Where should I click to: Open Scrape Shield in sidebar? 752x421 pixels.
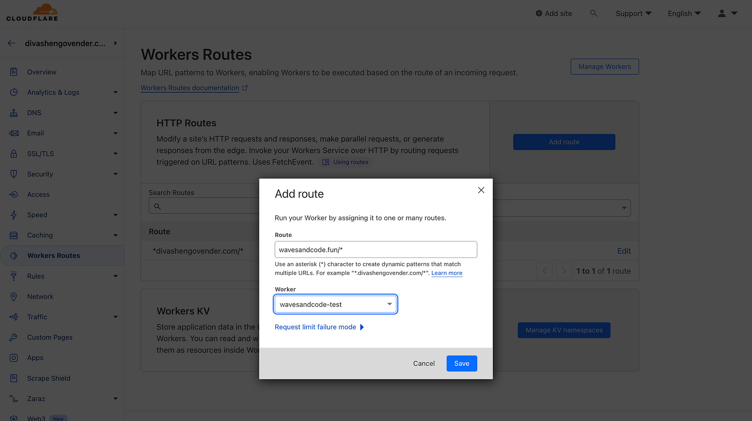49,378
